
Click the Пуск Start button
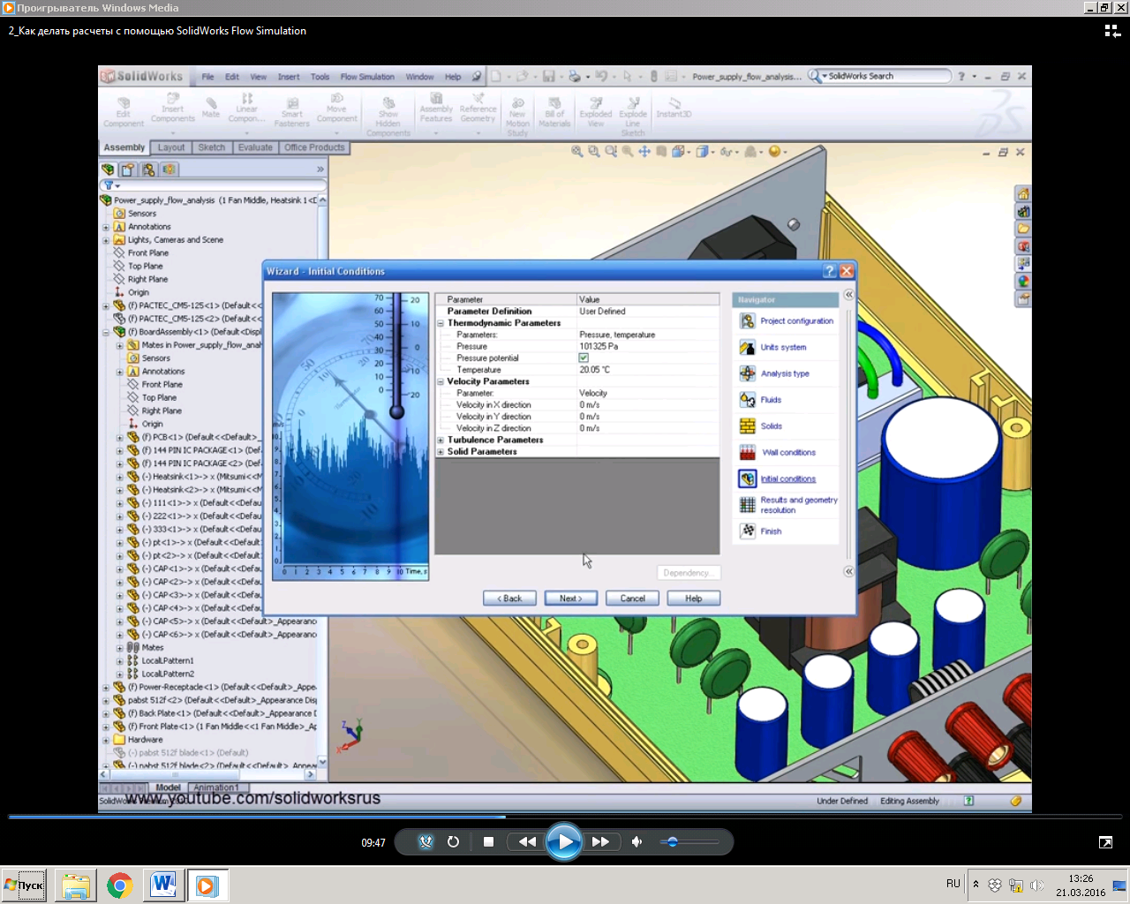[x=25, y=885]
